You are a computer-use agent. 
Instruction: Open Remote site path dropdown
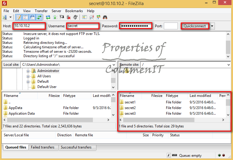click(x=229, y=65)
